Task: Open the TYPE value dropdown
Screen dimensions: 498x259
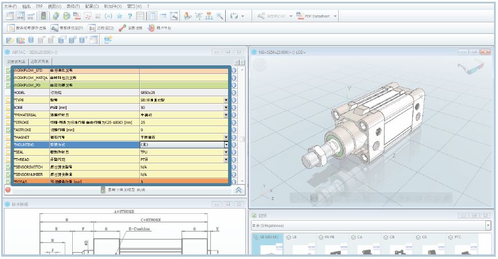Action: [x=226, y=100]
